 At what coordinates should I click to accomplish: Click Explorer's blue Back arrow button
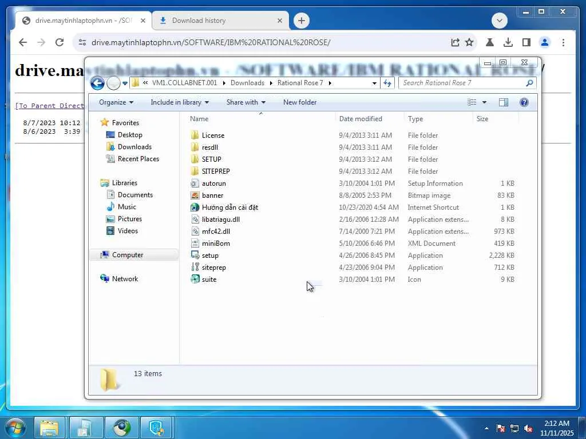pyautogui.click(x=97, y=83)
